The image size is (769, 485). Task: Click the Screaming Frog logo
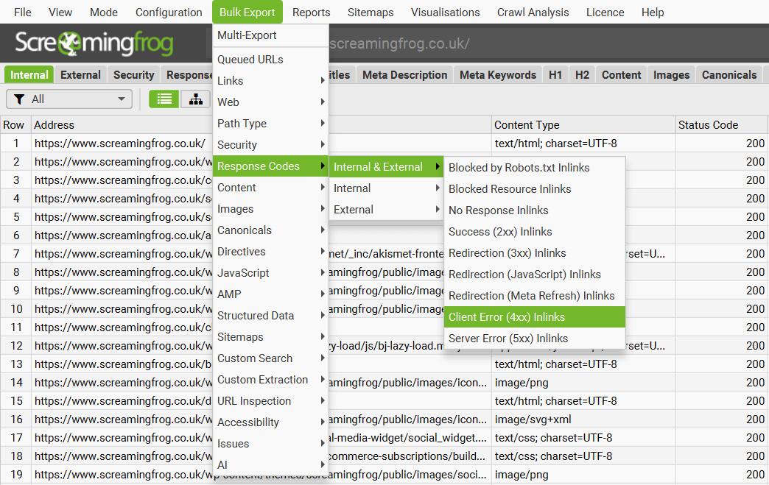click(x=94, y=44)
